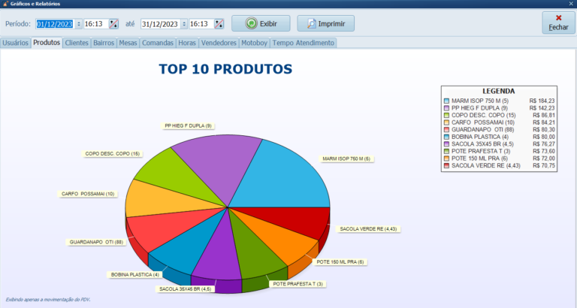Switch to the Produtos tab

47,43
